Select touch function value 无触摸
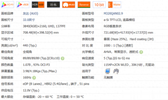Screen dimensions: 168x100 [108, 77]
